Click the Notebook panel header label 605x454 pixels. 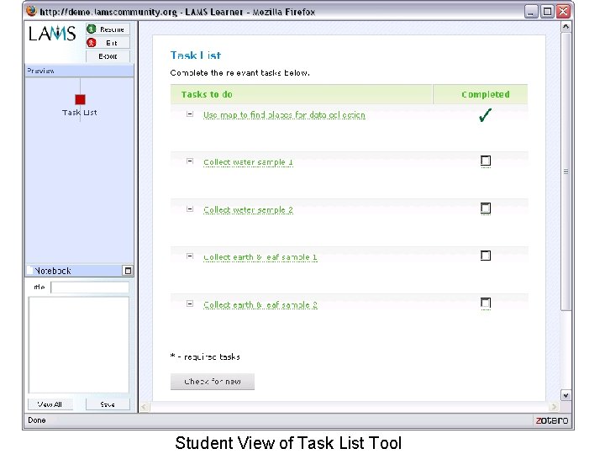click(x=53, y=271)
